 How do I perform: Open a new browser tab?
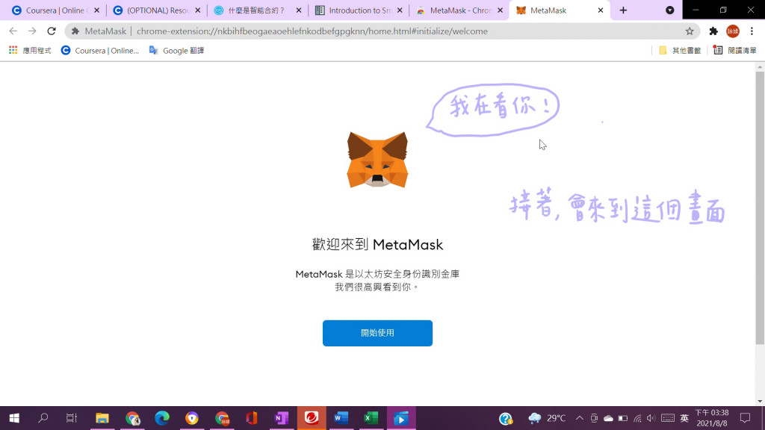(623, 10)
